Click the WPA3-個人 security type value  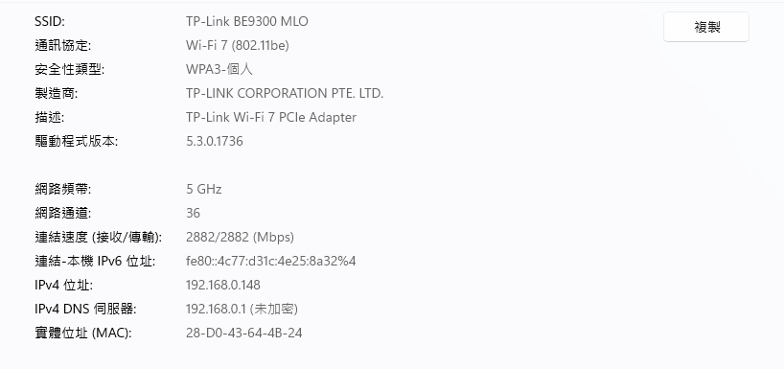point(219,70)
